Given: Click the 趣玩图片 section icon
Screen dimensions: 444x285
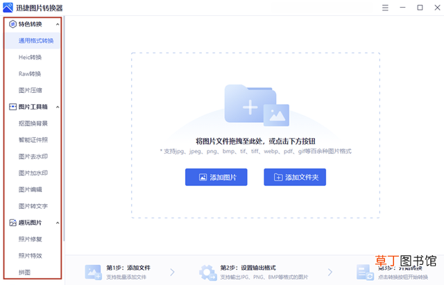Looking at the screenshot, I should coord(12,223).
